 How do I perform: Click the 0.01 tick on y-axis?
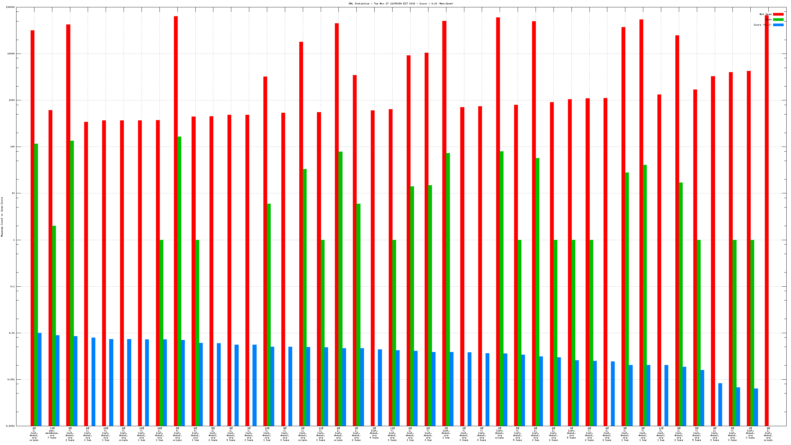coord(12,333)
